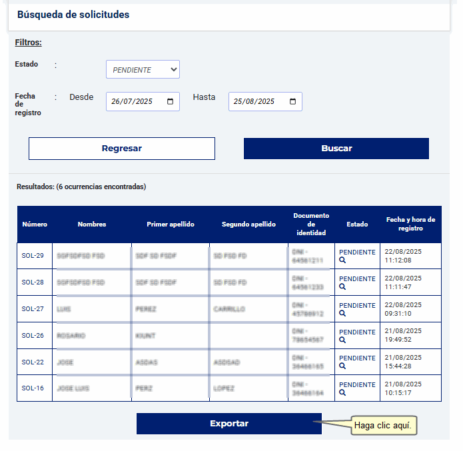The height and width of the screenshot is (451, 463).
Task: Click the Regresar button
Action: (x=122, y=149)
